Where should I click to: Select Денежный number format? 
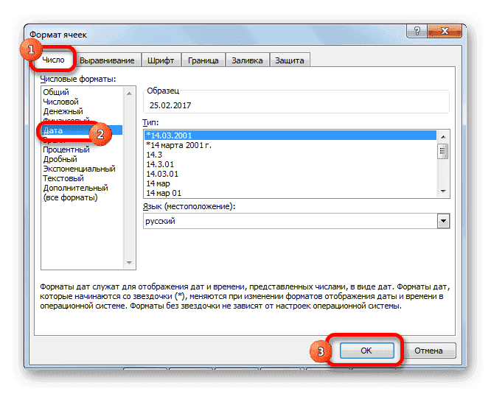pyautogui.click(x=83, y=111)
